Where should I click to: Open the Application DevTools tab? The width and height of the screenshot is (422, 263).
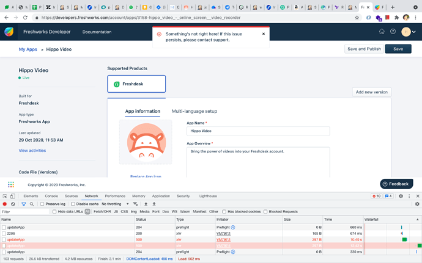point(161,196)
